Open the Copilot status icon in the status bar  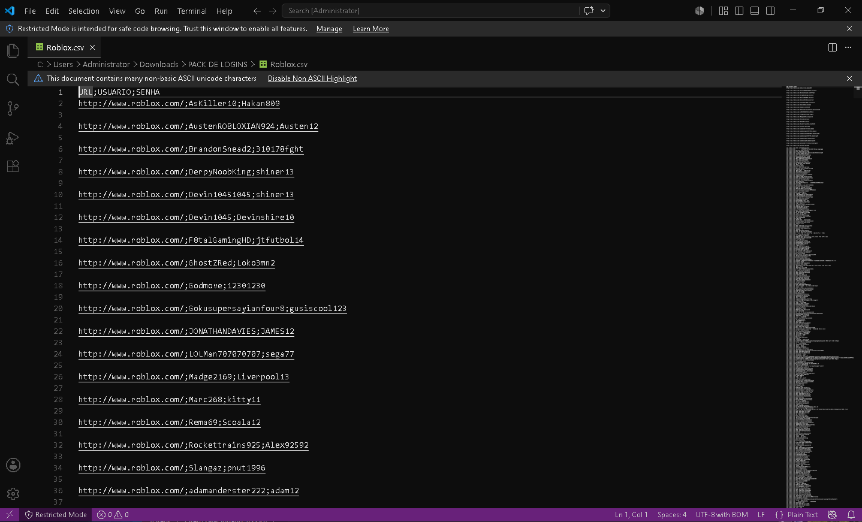tap(832, 515)
